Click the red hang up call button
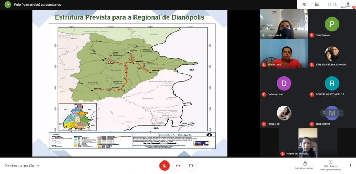Viewport: 356px width, 174px height. coord(178,165)
